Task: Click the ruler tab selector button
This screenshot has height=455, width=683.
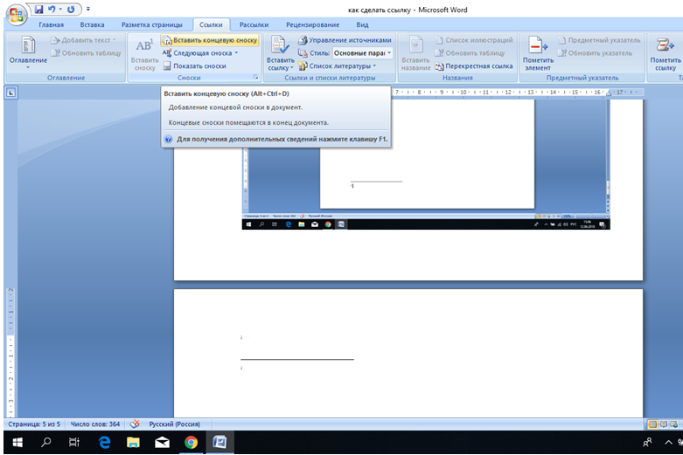Action: (x=10, y=92)
